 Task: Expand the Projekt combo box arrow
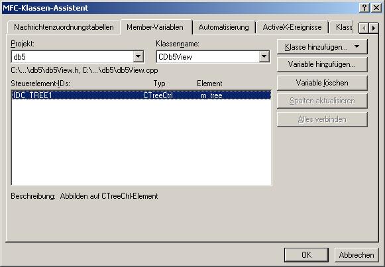pos(138,57)
